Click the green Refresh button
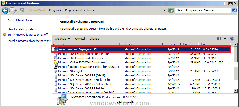239x107 pixels. [x=171, y=10]
